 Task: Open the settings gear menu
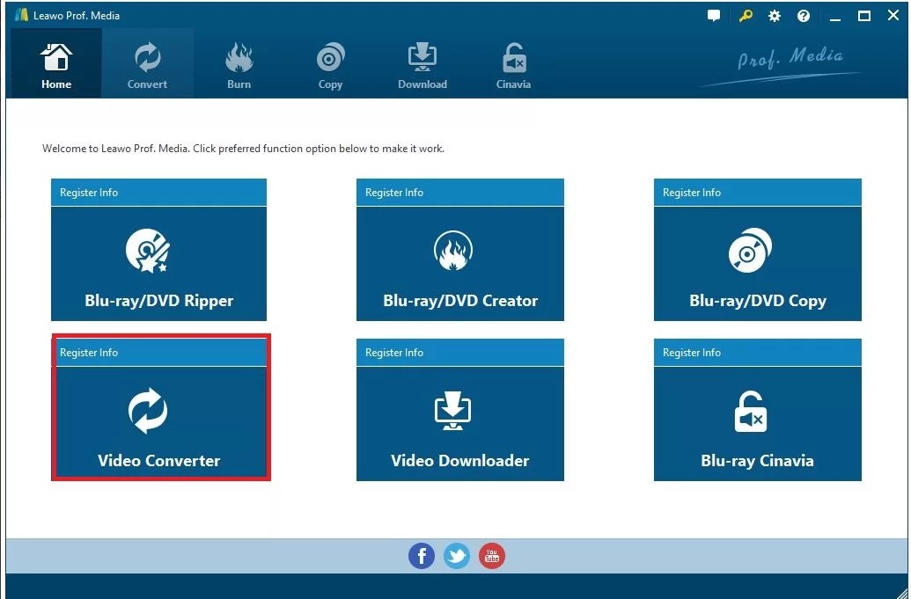pos(774,15)
